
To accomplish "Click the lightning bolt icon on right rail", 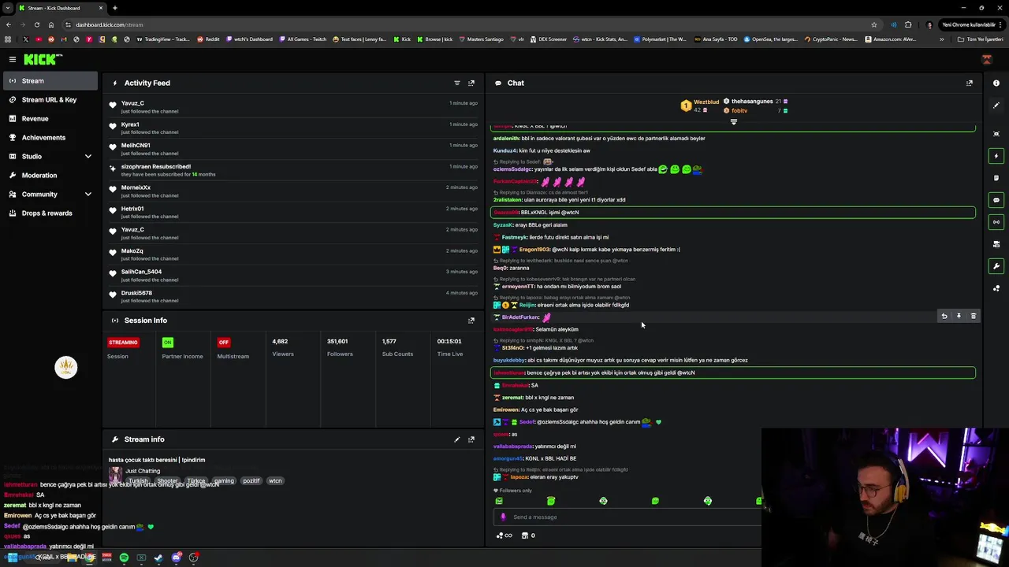I will coord(996,156).
